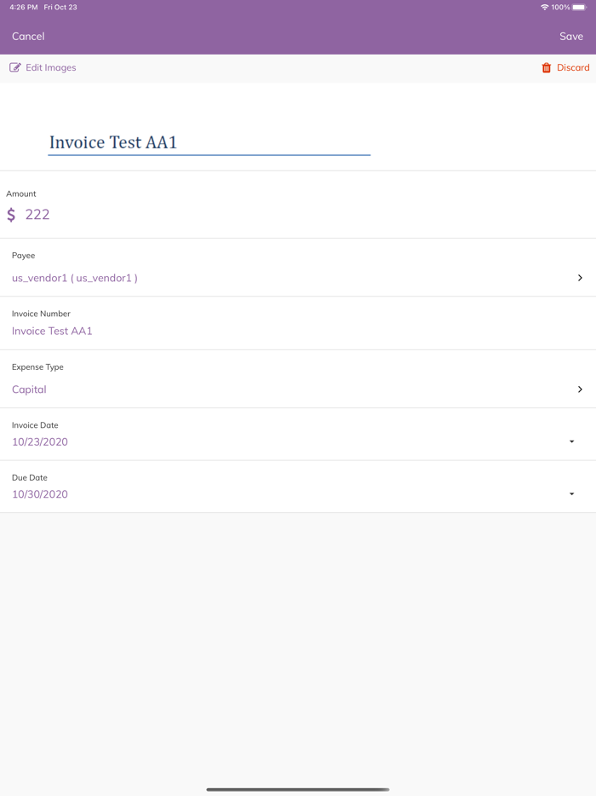Open Payee selection chevron
This screenshot has width=596, height=796.
tap(580, 278)
